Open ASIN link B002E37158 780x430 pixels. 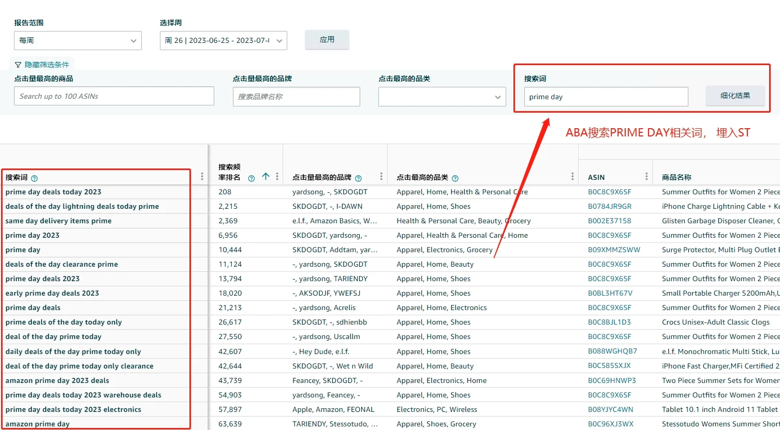610,221
